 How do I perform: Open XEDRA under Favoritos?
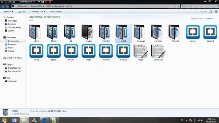[x=10, y=31]
